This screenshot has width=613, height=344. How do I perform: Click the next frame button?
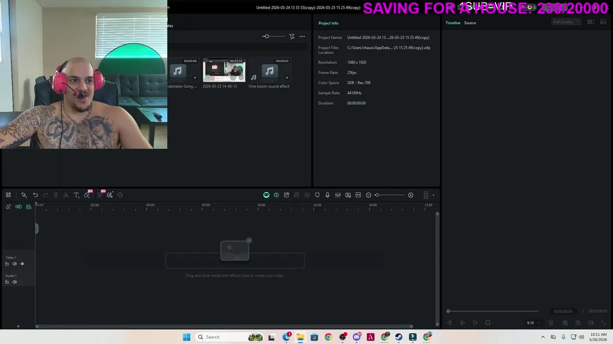(462, 323)
